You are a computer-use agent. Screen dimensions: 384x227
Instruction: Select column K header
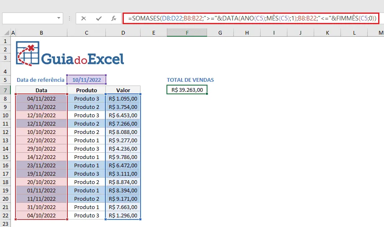pos(327,33)
